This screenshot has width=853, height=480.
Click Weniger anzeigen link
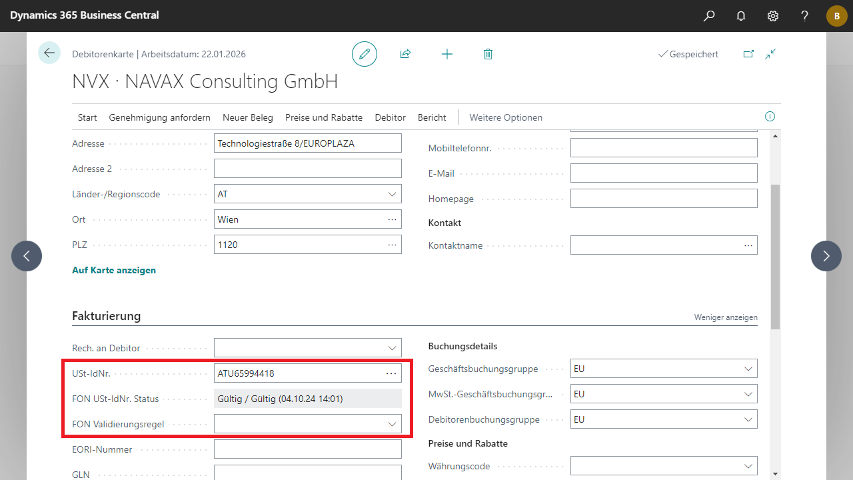tap(726, 317)
